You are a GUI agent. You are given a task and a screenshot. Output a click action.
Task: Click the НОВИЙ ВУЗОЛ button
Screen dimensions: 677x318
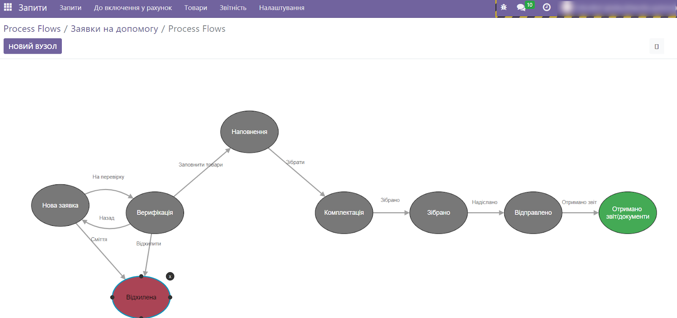(x=33, y=46)
